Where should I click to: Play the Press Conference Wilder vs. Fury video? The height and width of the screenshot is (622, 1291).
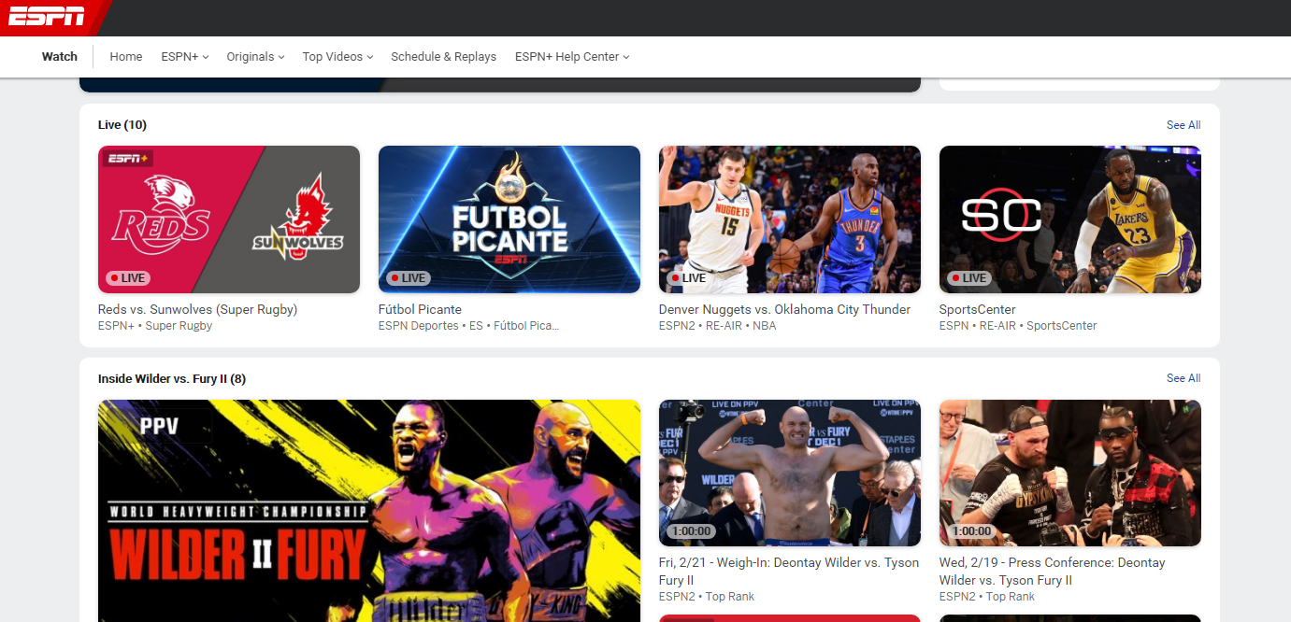[x=1069, y=473]
